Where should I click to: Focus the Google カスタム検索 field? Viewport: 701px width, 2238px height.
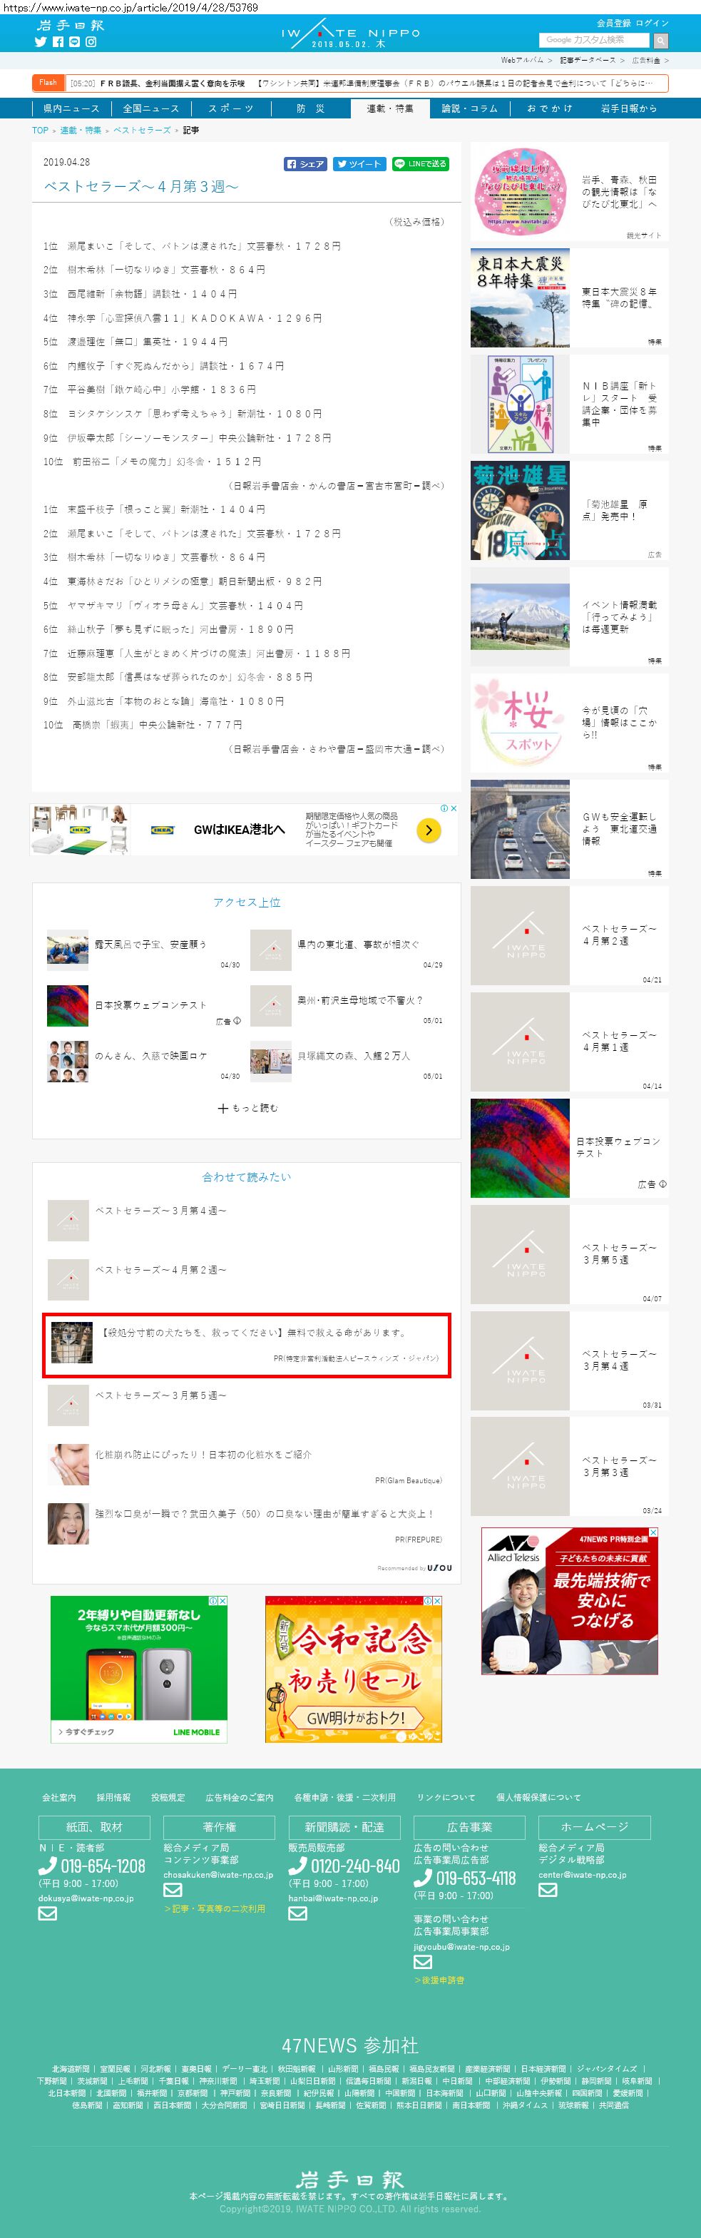click(x=594, y=40)
